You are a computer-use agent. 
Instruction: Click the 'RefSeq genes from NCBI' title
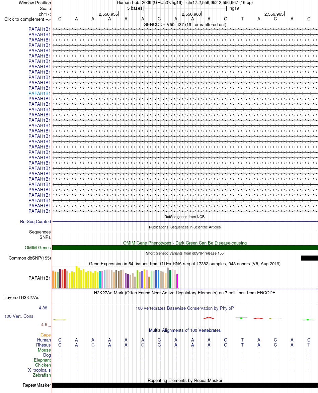tap(185, 217)
